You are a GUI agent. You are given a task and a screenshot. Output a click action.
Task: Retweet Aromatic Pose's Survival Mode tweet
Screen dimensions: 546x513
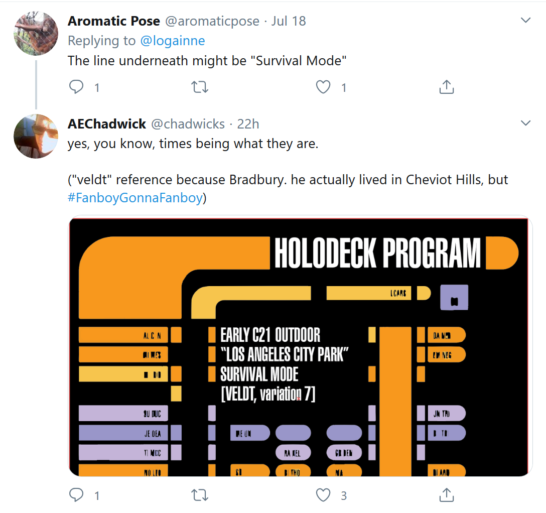click(200, 87)
